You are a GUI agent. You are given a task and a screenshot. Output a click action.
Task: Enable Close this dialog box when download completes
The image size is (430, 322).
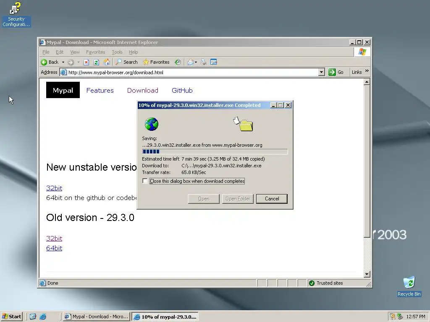145,181
